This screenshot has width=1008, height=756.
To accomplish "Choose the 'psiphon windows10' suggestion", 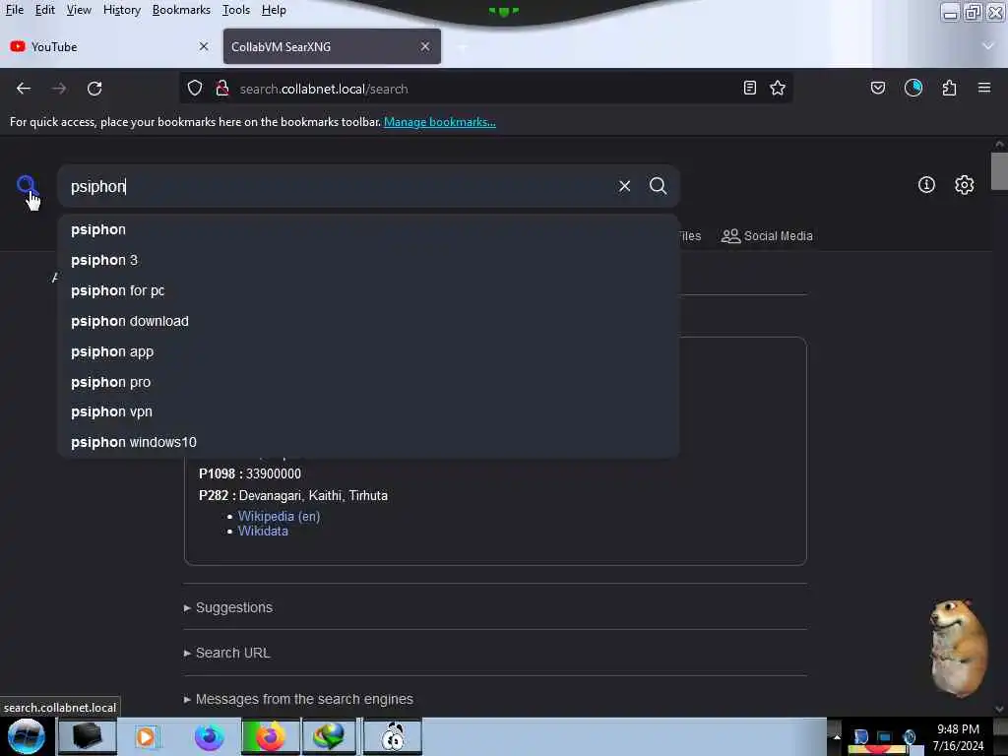I will (x=368, y=442).
